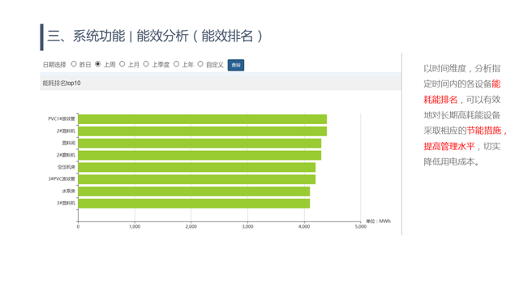This screenshot has width=519, height=292.
Task: Click the 3,000 x-axis tick label
Action: 247,226
